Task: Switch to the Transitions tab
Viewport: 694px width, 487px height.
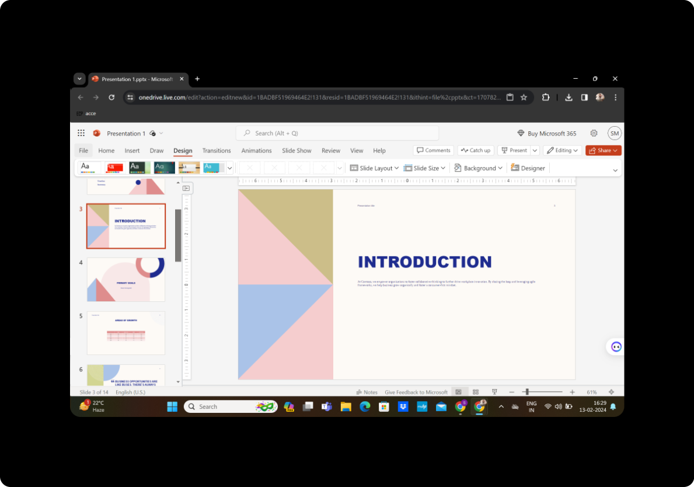Action: 217,151
